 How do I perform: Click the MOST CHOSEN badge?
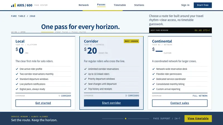pos(131,41)
